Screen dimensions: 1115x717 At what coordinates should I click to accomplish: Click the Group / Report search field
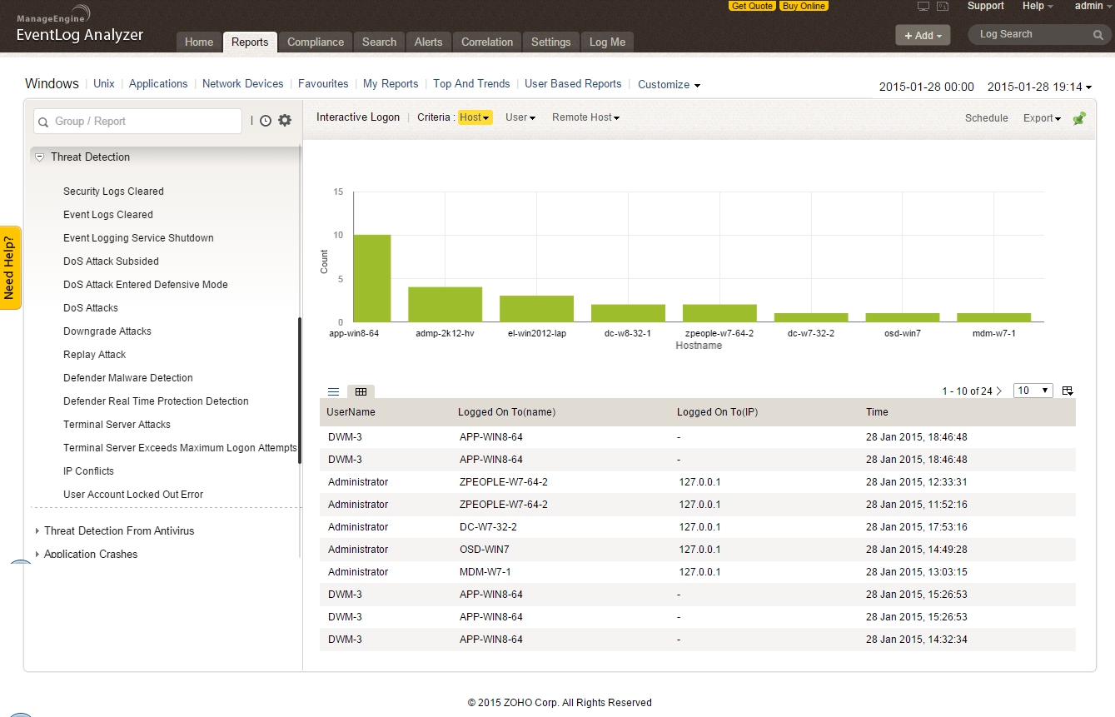(x=138, y=122)
